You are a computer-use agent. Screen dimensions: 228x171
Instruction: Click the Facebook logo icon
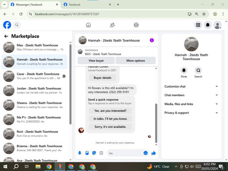coord(7,25)
